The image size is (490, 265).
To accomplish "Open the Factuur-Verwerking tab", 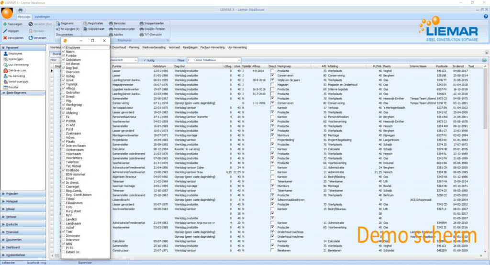I will click(x=212, y=47).
